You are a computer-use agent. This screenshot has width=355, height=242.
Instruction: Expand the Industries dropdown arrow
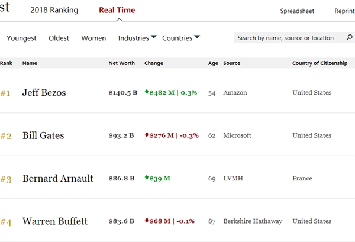(154, 37)
